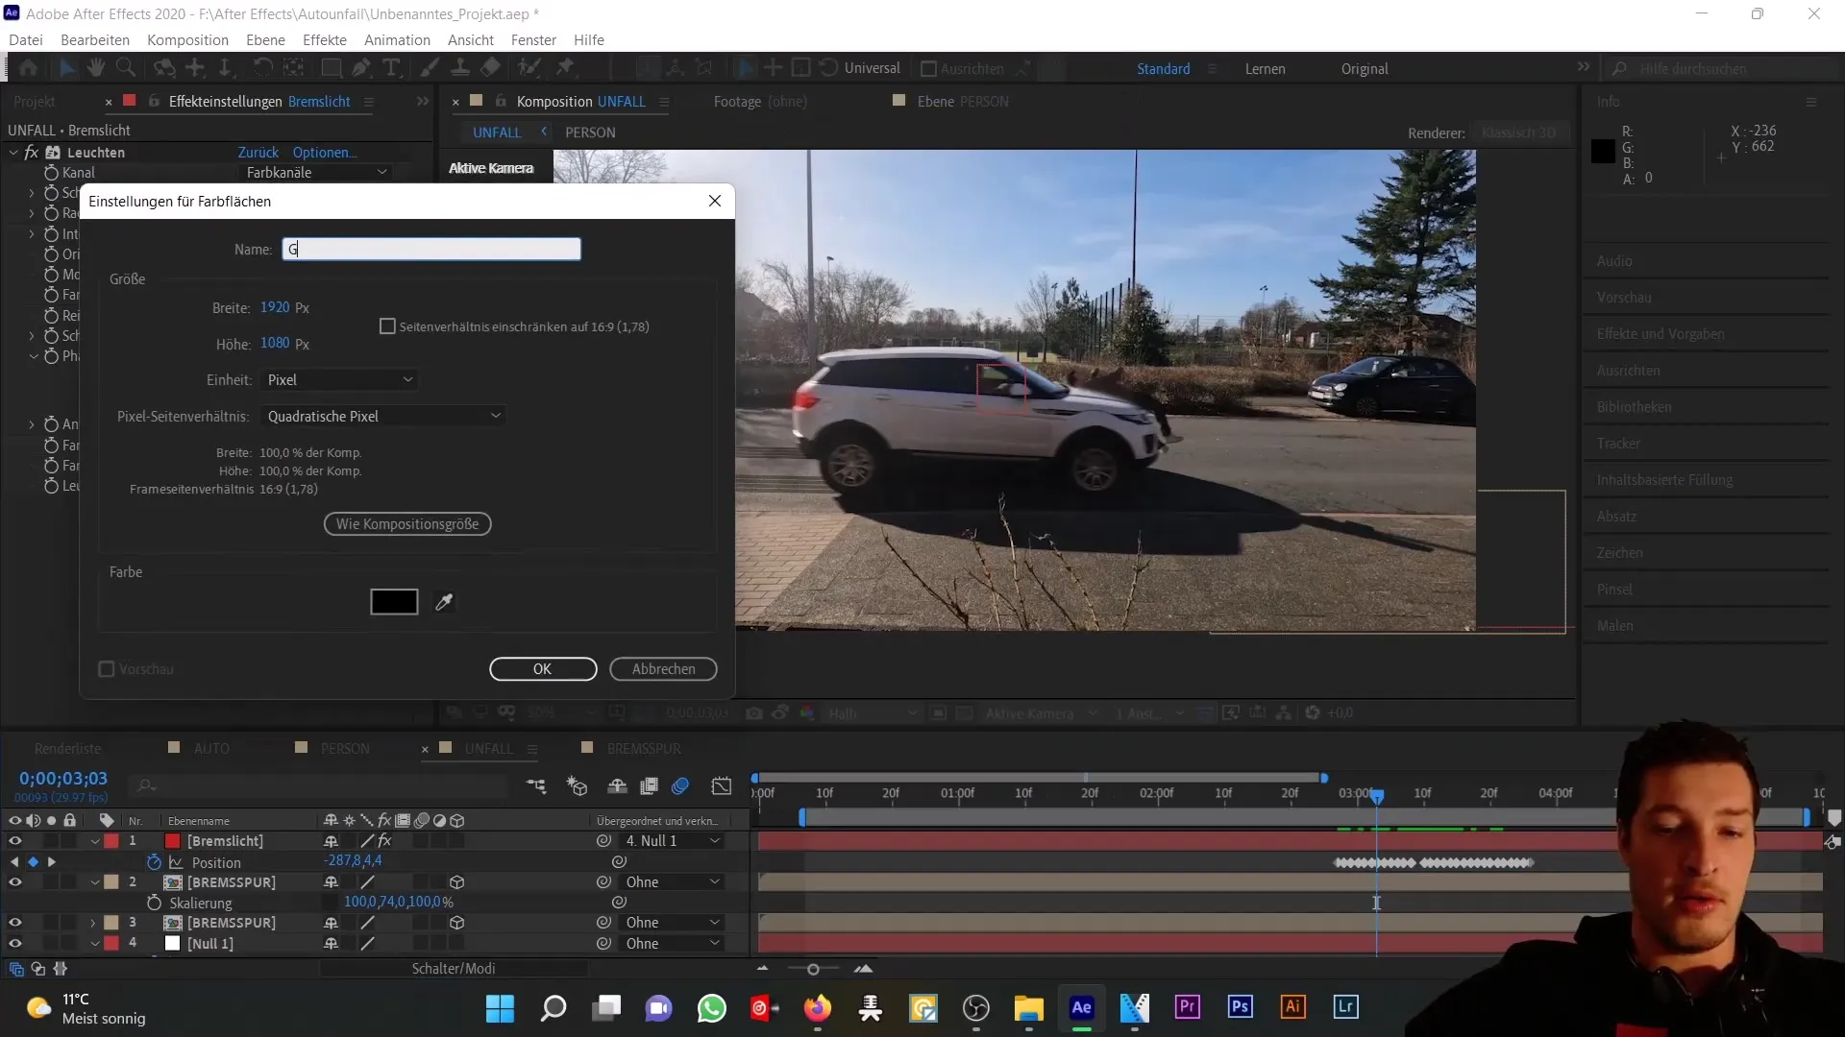
Task: Toggle Vorschau checkbox in the dialog
Action: [107, 669]
